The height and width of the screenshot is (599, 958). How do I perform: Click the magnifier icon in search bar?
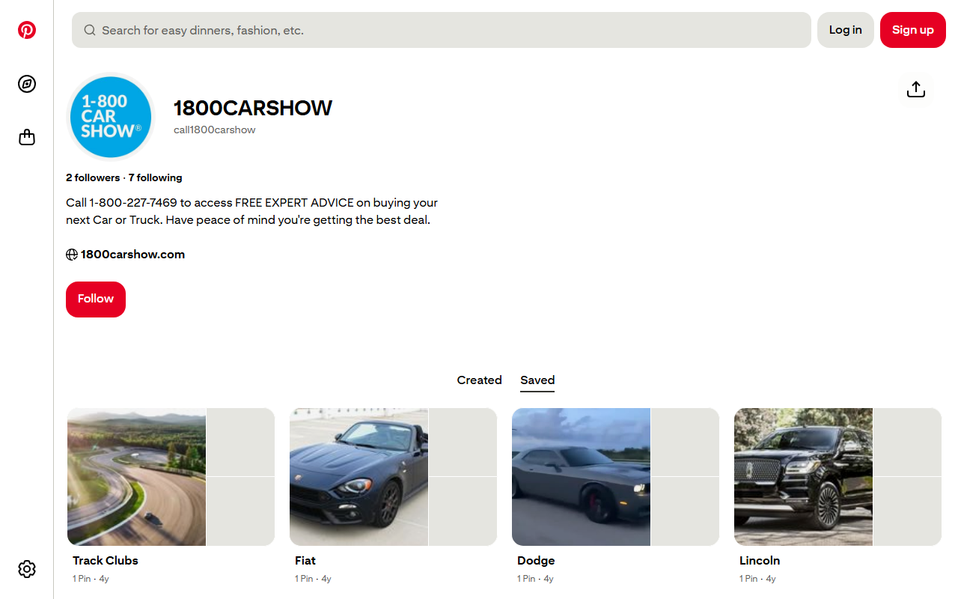[x=90, y=30]
